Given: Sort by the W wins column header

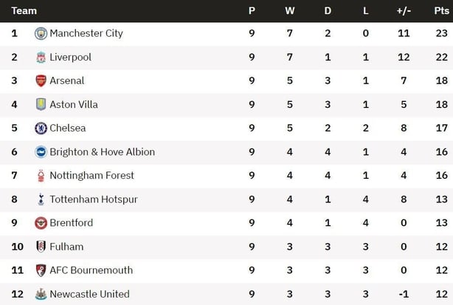Looking at the screenshot, I should 290,10.
